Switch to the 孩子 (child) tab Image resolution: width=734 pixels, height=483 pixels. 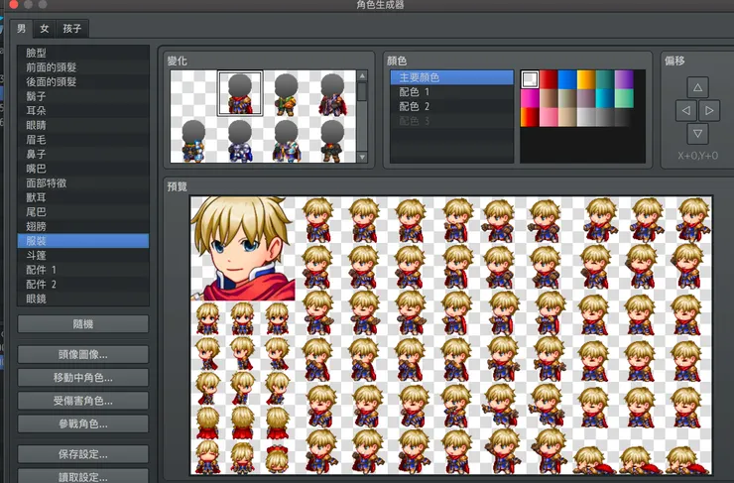(72, 29)
